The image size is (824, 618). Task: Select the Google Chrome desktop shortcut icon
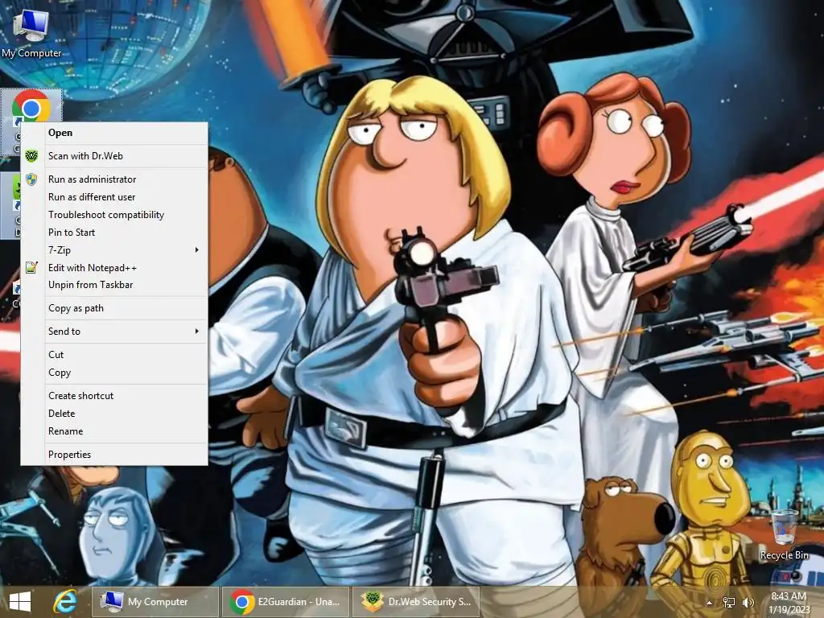point(31,108)
